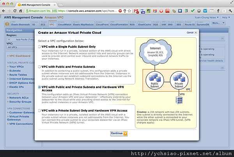
Task: Switch to the CloudFormation service tab
Action: coord(119,24)
